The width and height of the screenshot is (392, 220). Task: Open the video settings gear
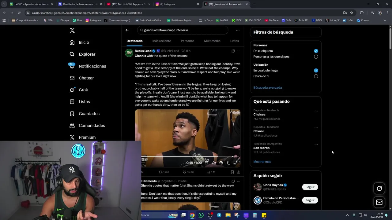tap(221, 163)
